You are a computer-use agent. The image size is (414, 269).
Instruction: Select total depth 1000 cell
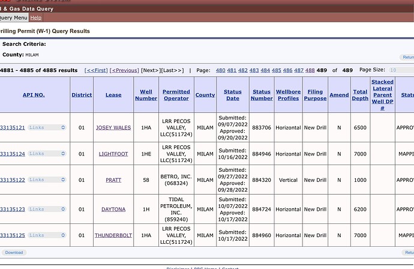coord(360,180)
